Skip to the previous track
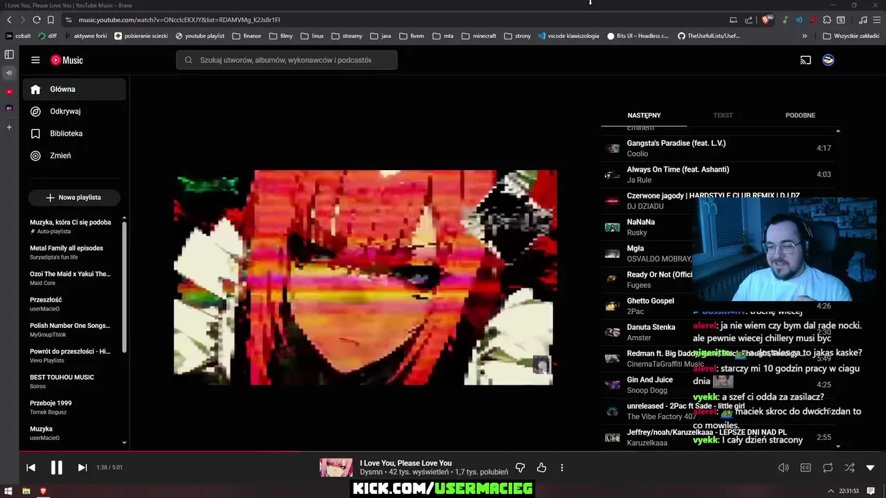This screenshot has width=886, height=498. tap(31, 468)
